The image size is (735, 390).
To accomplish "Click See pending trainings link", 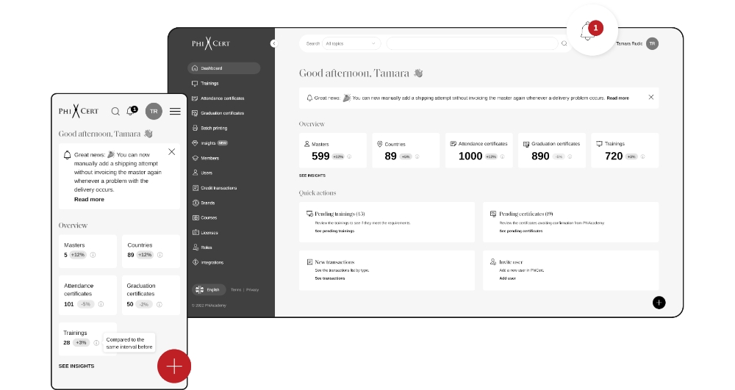I will pyautogui.click(x=334, y=231).
